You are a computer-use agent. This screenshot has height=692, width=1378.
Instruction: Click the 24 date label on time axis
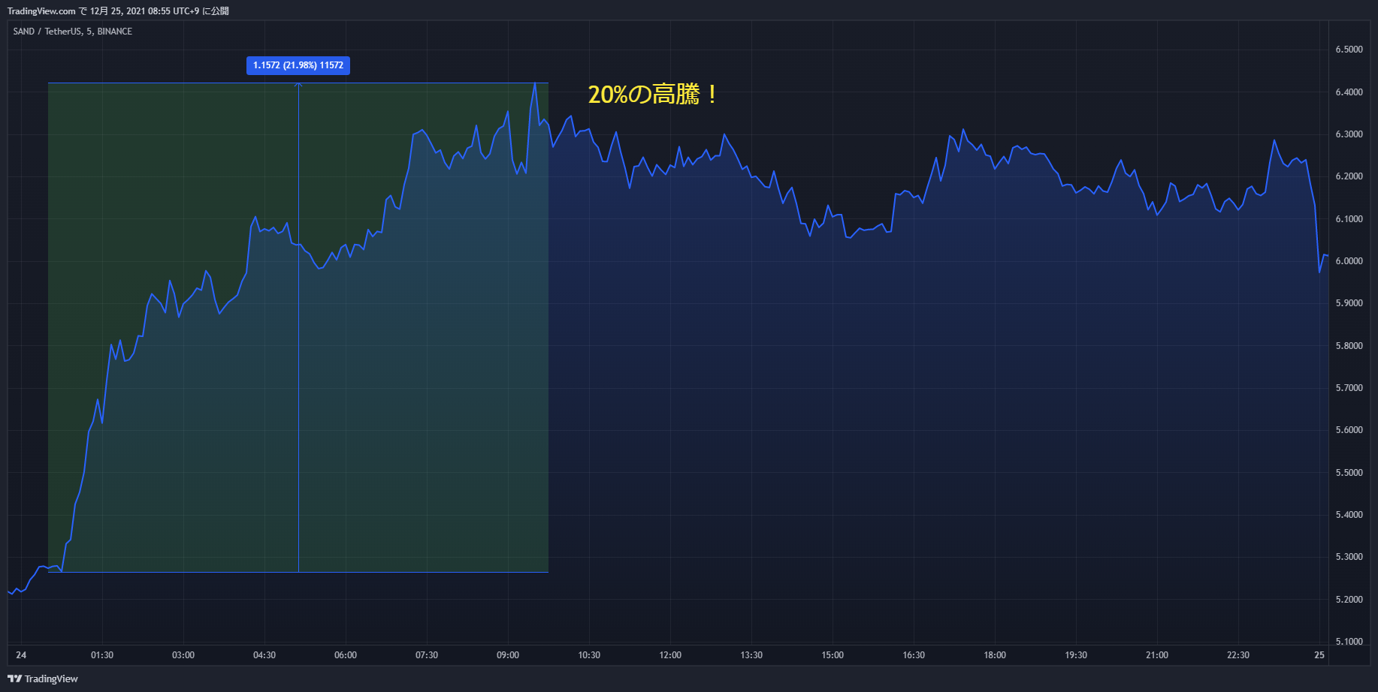pyautogui.click(x=21, y=655)
